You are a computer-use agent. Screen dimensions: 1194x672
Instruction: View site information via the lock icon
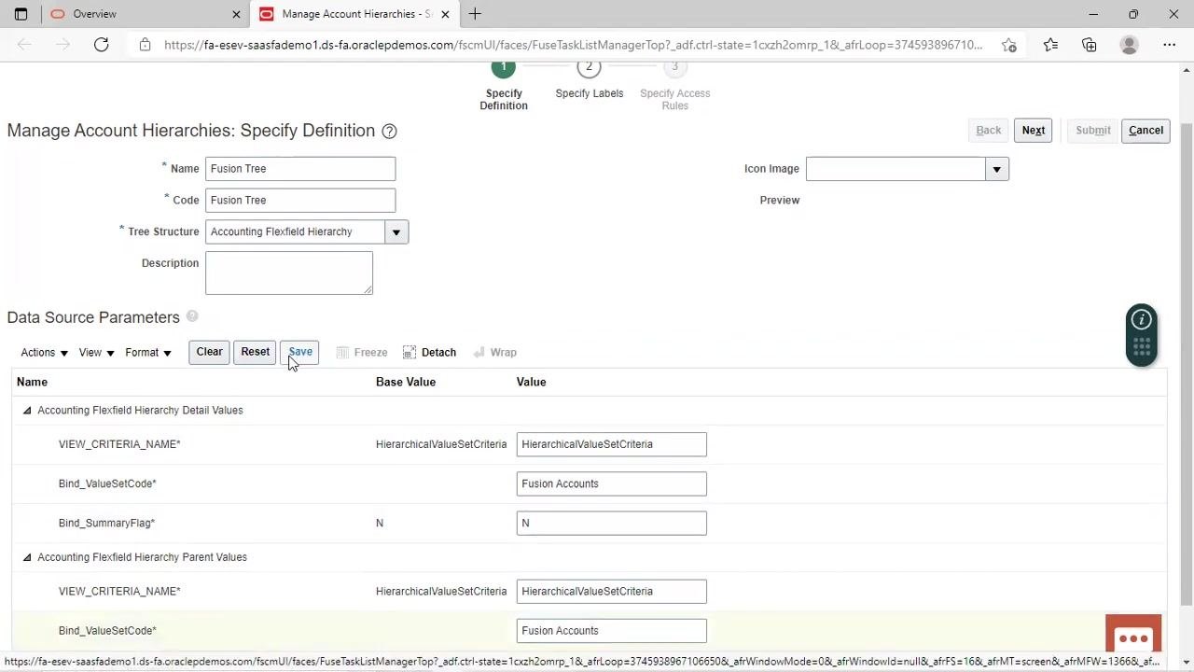point(144,45)
